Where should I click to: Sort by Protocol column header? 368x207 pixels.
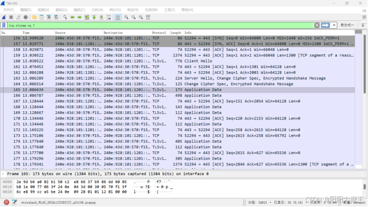[x=160, y=33]
